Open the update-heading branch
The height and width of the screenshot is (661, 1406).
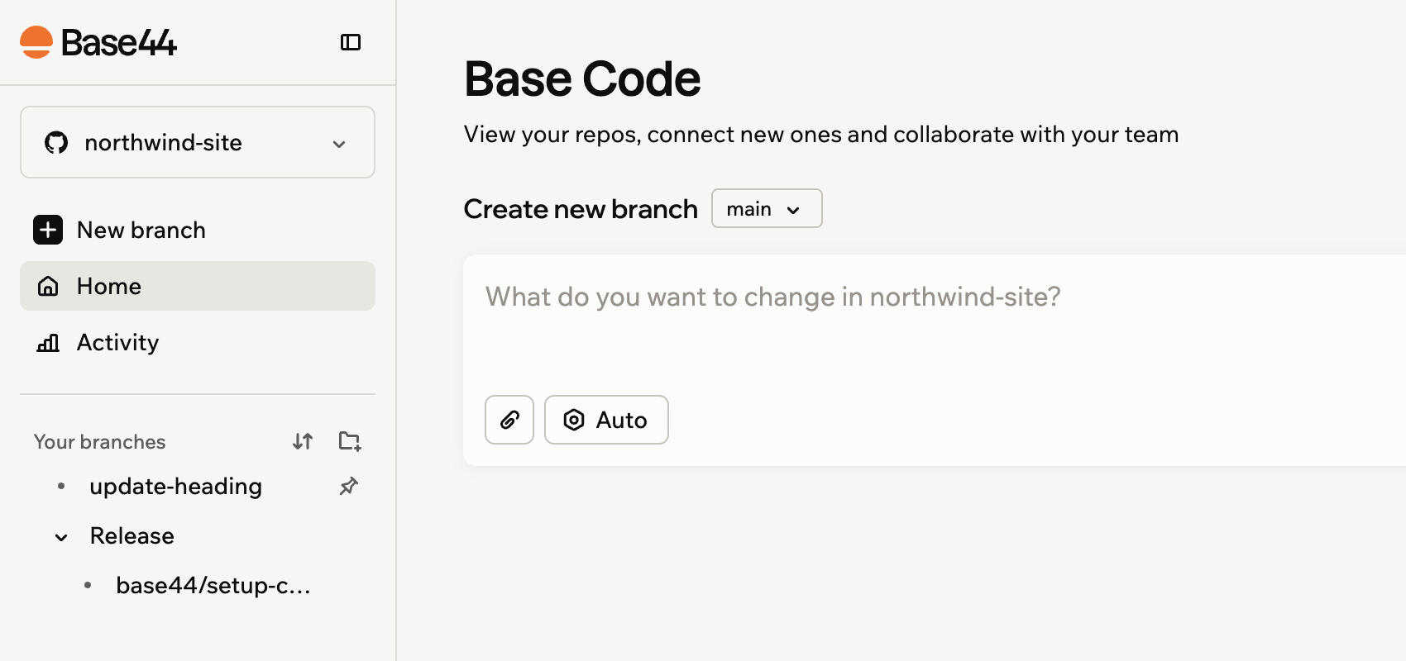175,486
